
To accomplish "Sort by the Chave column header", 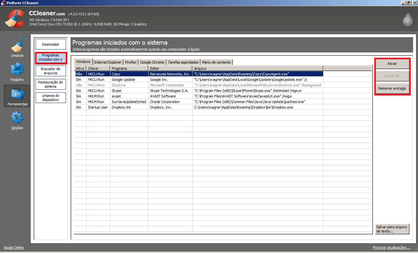I will (98, 68).
